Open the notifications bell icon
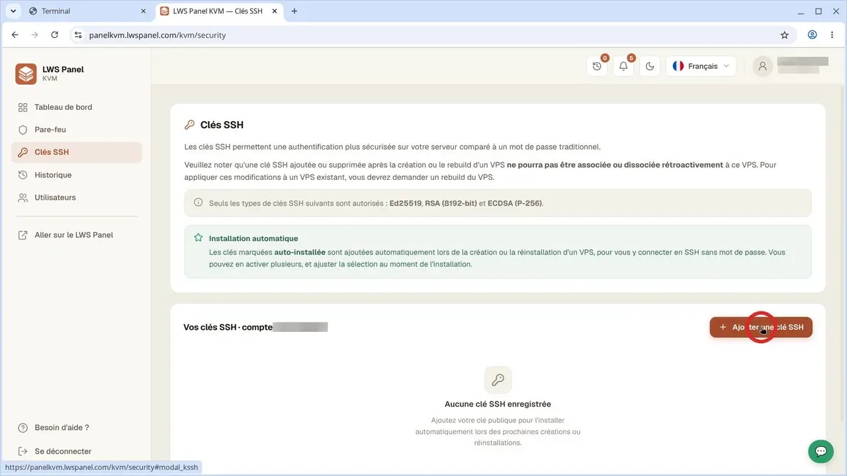The width and height of the screenshot is (847, 476). coord(623,66)
